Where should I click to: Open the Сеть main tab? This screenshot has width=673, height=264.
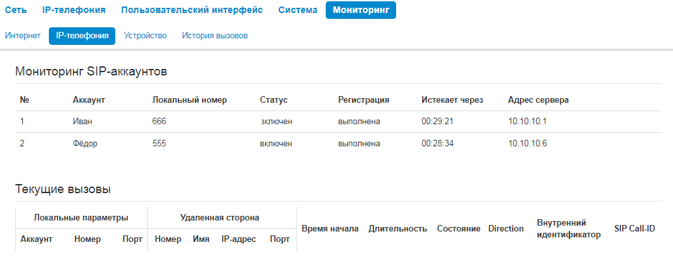coord(16,10)
